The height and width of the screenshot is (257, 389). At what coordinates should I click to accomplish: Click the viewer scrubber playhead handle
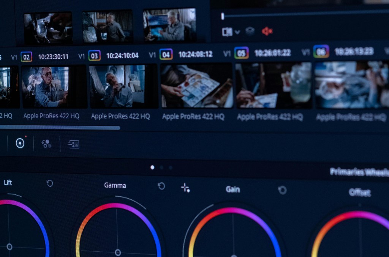point(223,16)
